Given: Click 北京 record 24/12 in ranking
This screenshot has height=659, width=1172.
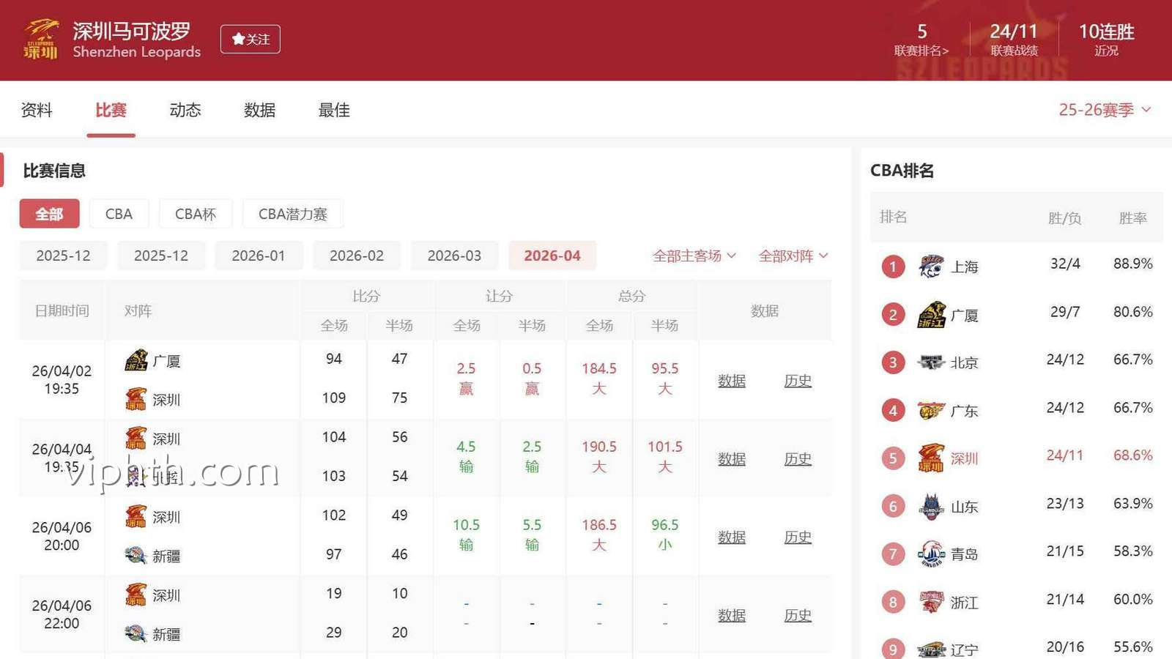Looking at the screenshot, I should [1065, 360].
